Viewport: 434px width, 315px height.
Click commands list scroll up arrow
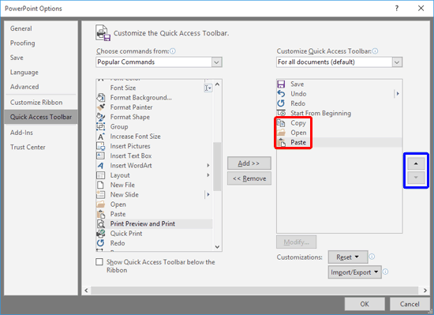217,84
